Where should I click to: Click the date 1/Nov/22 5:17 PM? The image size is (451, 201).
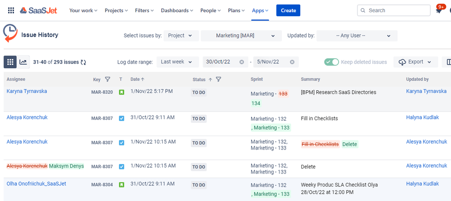[x=152, y=91]
